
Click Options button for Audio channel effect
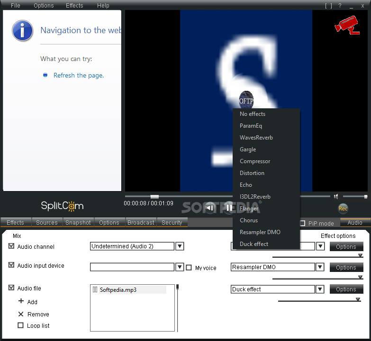point(346,246)
